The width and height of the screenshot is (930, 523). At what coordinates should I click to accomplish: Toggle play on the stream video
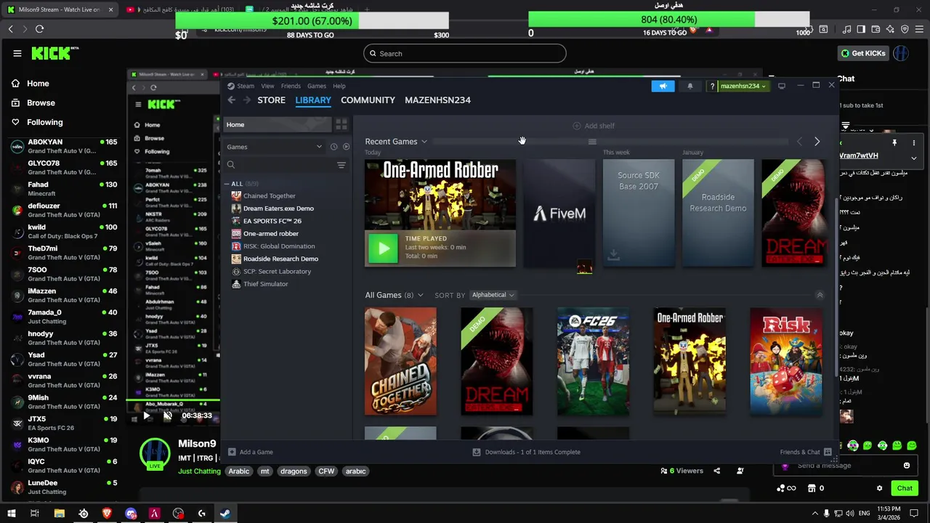pyautogui.click(x=146, y=416)
